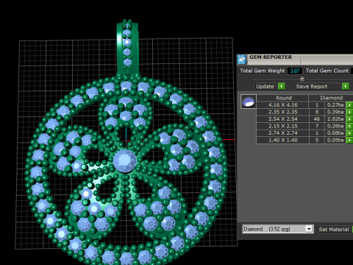
Task: Click the green arrow beside Save Report
Action: tap(346, 86)
